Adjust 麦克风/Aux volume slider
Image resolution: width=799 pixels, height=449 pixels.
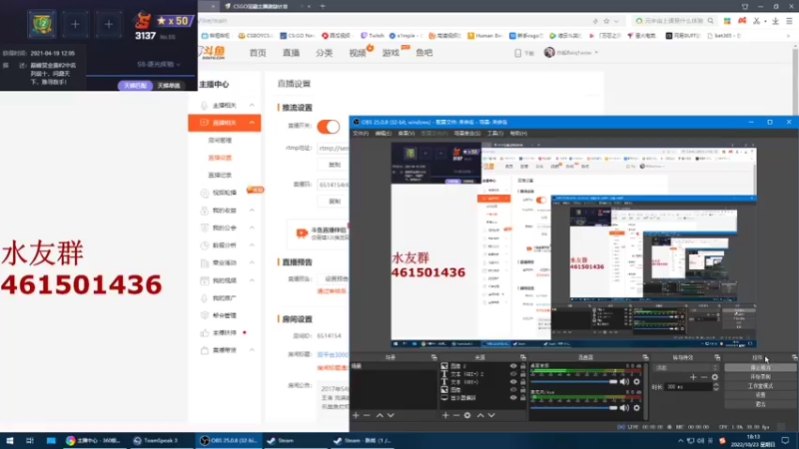click(x=573, y=408)
